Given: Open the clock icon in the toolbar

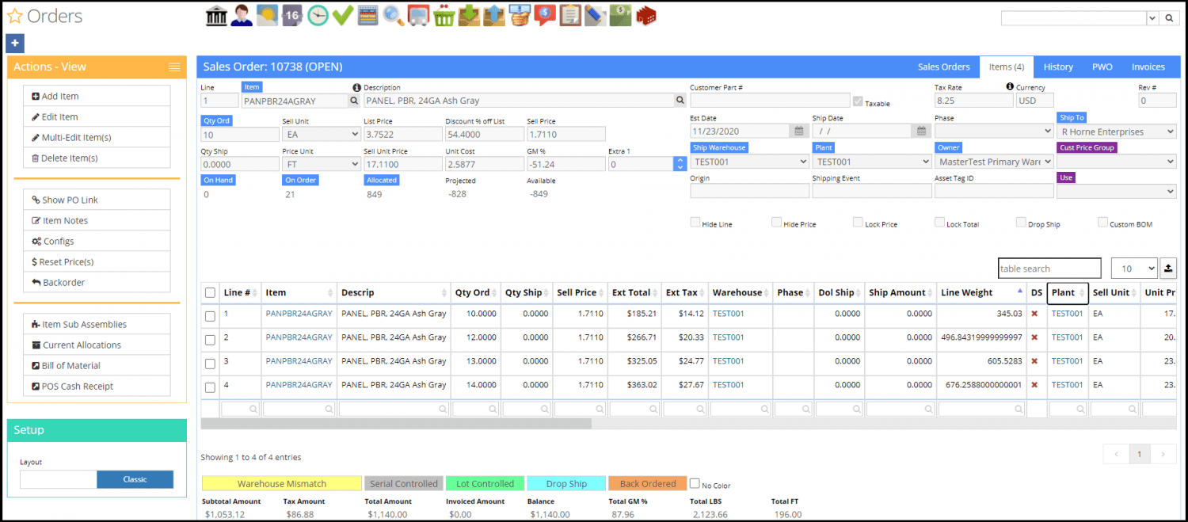Looking at the screenshot, I should 318,15.
